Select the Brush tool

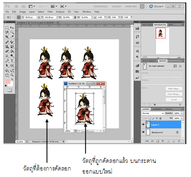[x=12, y=42]
